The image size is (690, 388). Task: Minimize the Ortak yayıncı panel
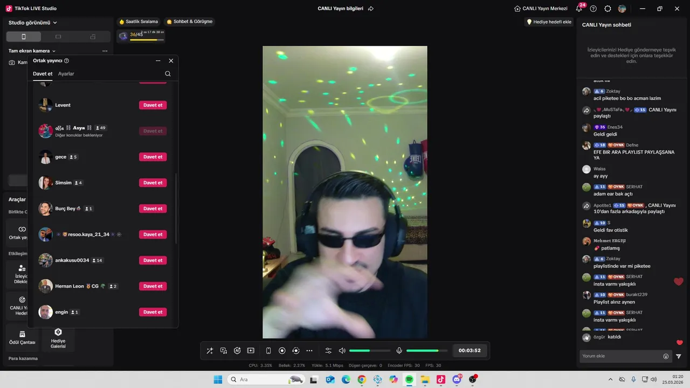tap(158, 61)
